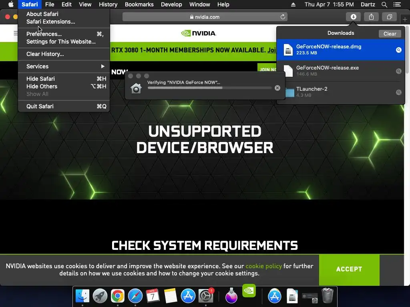410x307 pixels.
Task: Add a new tab with plus button
Action: click(405, 19)
